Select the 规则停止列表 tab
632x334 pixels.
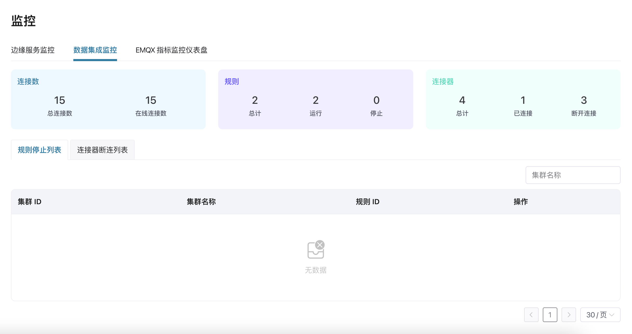click(x=40, y=150)
